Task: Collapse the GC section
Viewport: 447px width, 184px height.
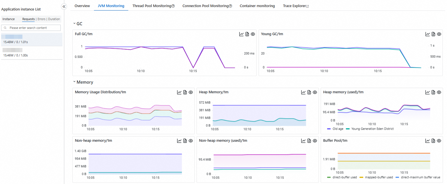Action: 74,24
